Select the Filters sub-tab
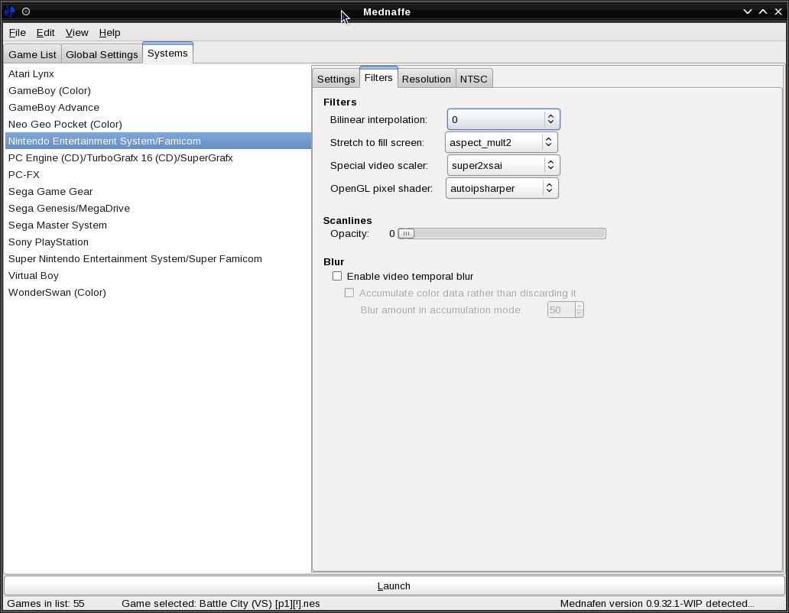The width and height of the screenshot is (789, 613). (x=378, y=77)
